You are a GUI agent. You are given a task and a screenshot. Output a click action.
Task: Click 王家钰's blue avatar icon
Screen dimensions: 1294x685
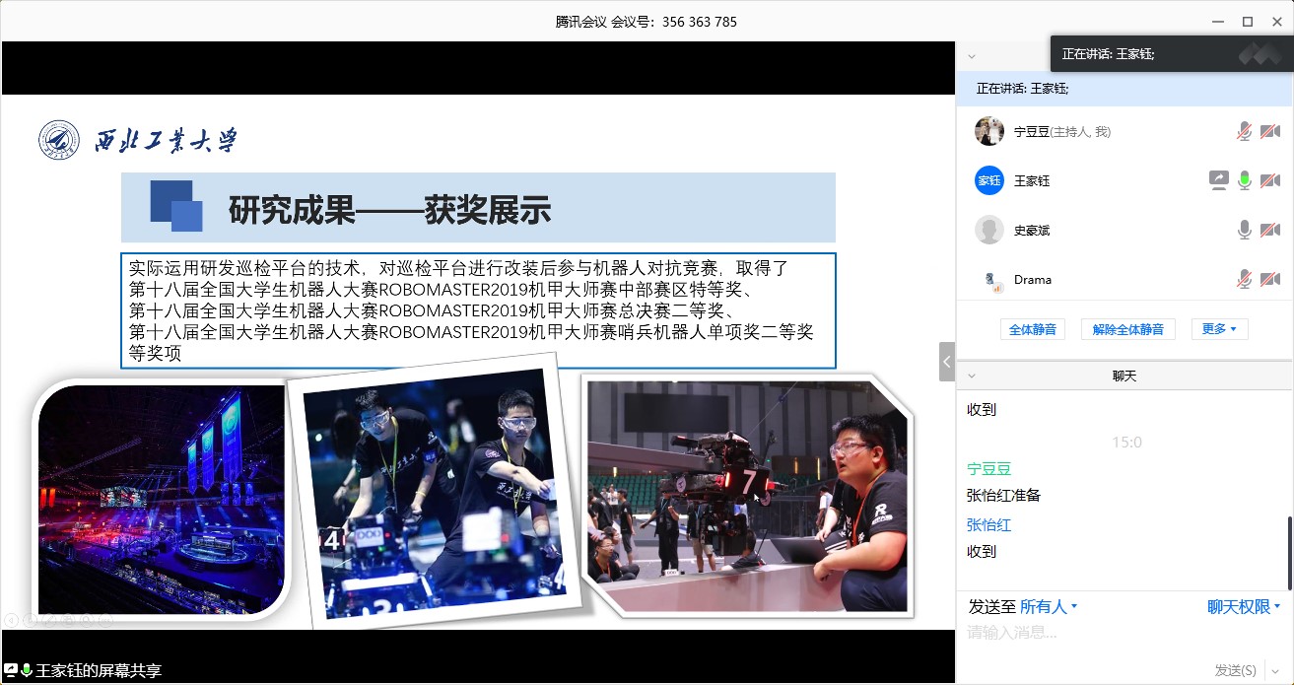[x=988, y=180]
